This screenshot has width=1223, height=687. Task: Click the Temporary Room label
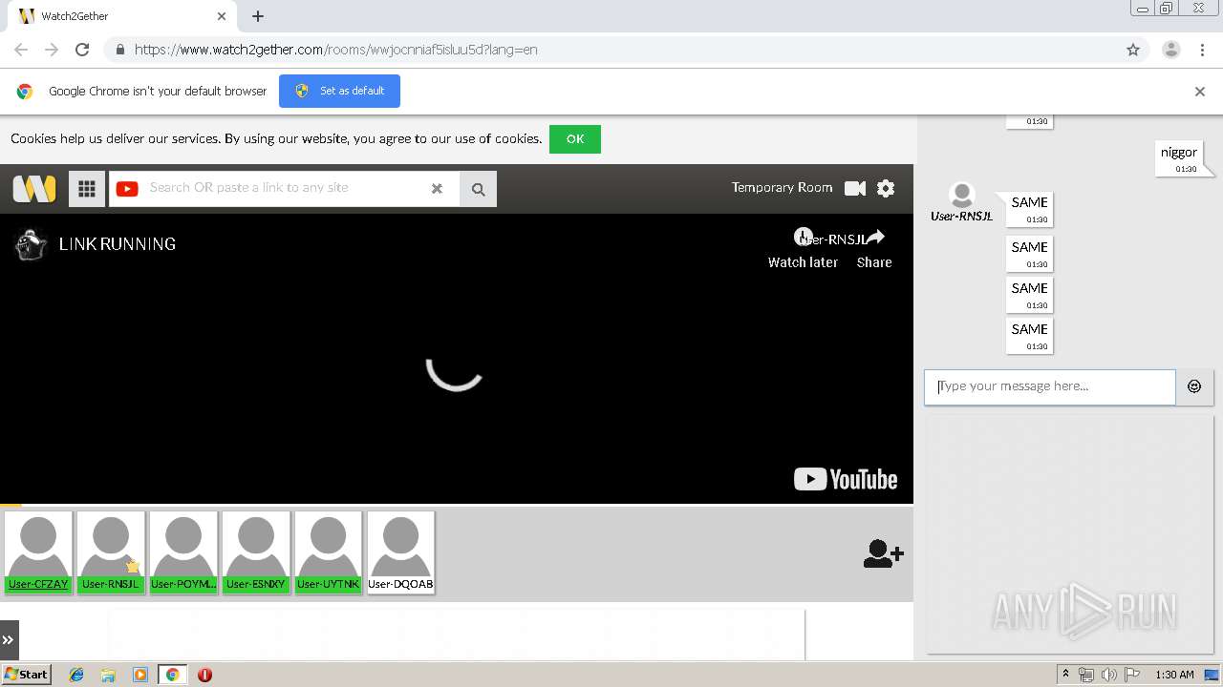point(782,188)
